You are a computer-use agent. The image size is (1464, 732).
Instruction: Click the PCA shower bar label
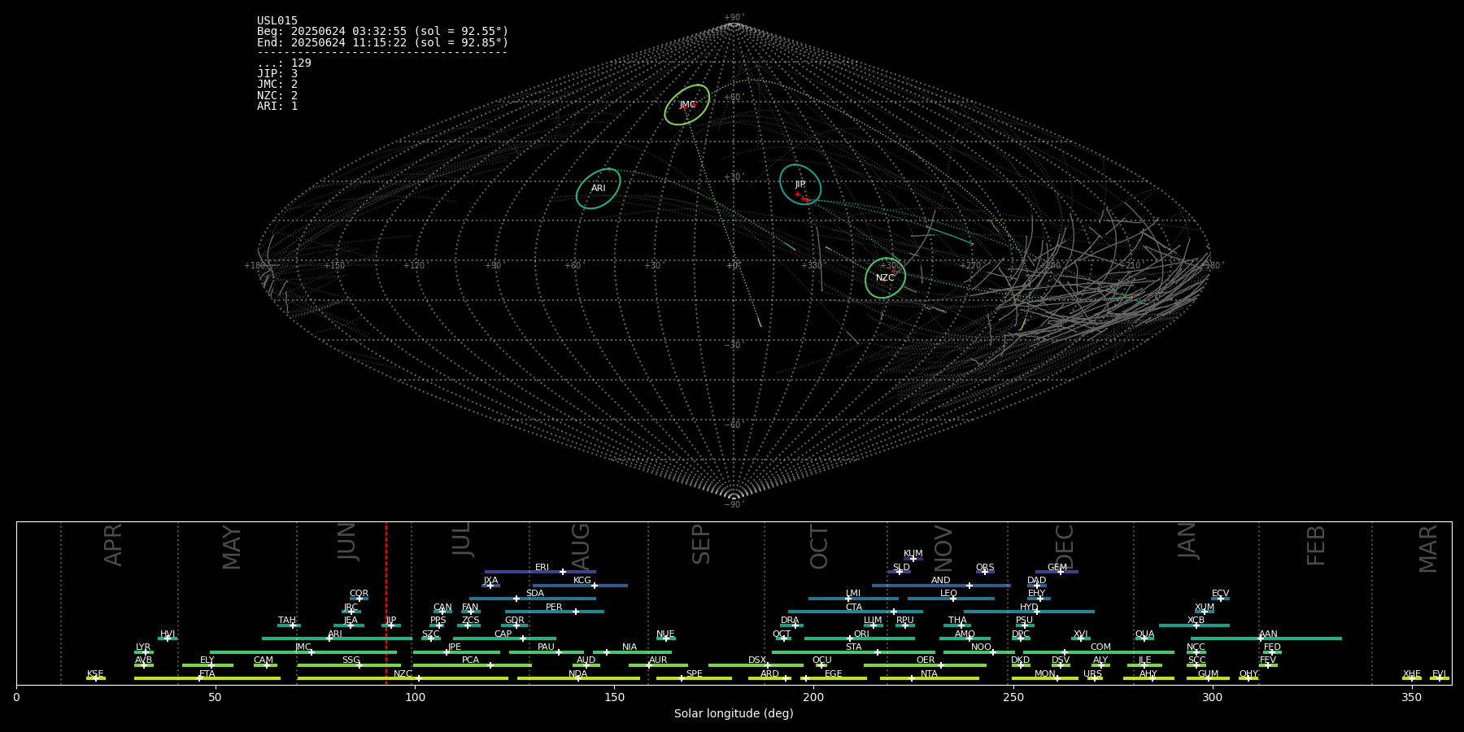[x=470, y=660]
